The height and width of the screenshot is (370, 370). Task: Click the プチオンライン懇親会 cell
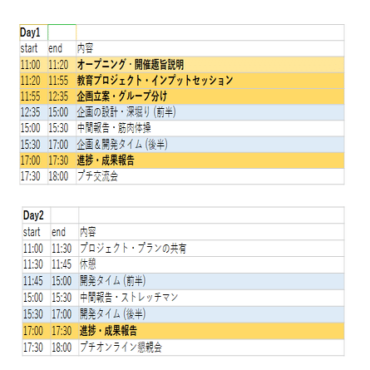[x=211, y=348]
